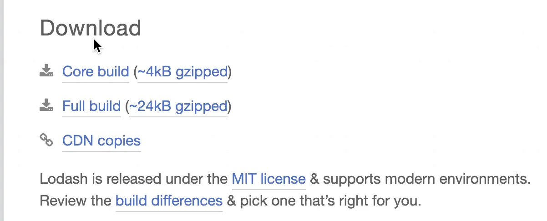547x221 pixels.
Task: Click the download icon beside Full build
Action: point(46,105)
